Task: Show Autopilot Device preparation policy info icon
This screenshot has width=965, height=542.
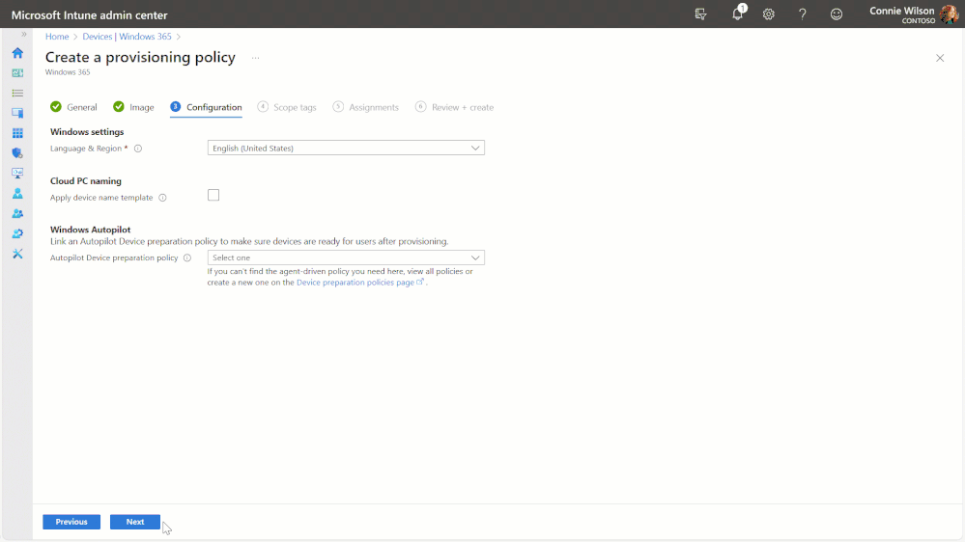Action: tap(187, 258)
